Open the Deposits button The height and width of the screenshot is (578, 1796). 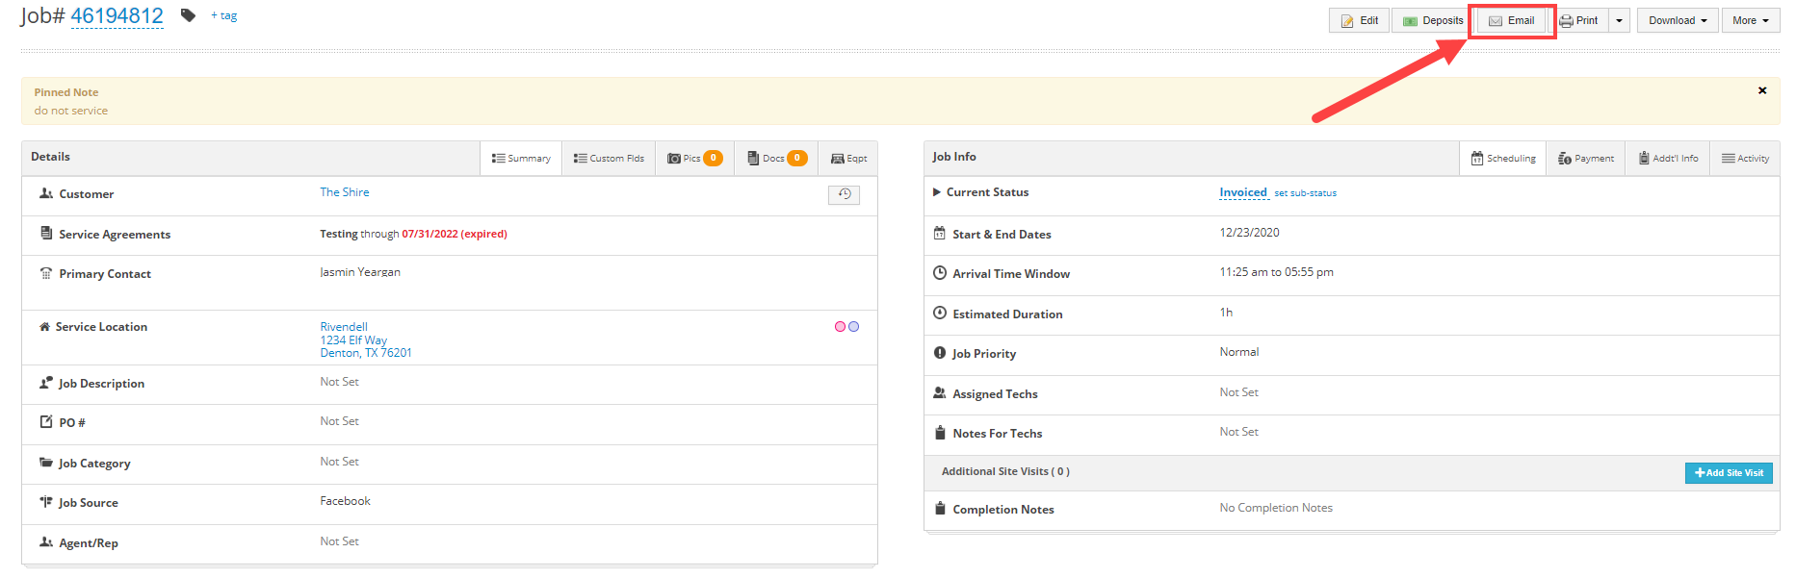(1433, 20)
